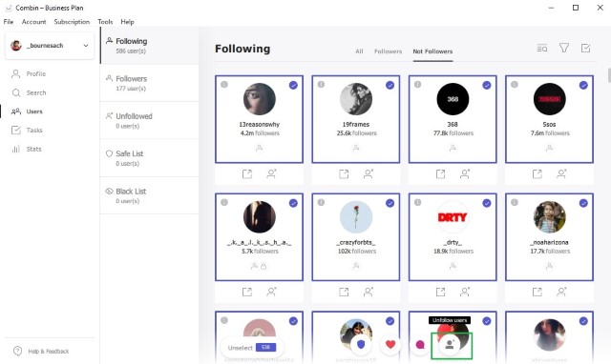Click the vertical scrollbar thumb
The height and width of the screenshot is (364, 611).
point(609,75)
